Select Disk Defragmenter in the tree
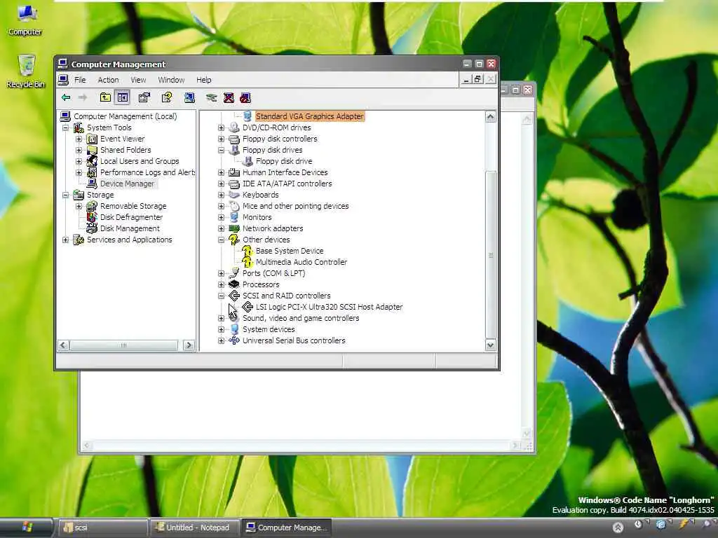Screen dimensions: 718x538 [x=131, y=217]
